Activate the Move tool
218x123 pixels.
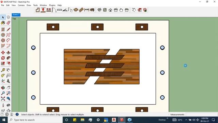(3, 53)
